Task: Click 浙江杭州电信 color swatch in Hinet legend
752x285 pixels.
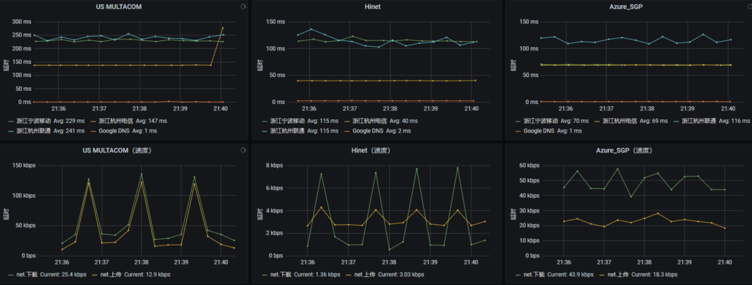Action: point(347,121)
